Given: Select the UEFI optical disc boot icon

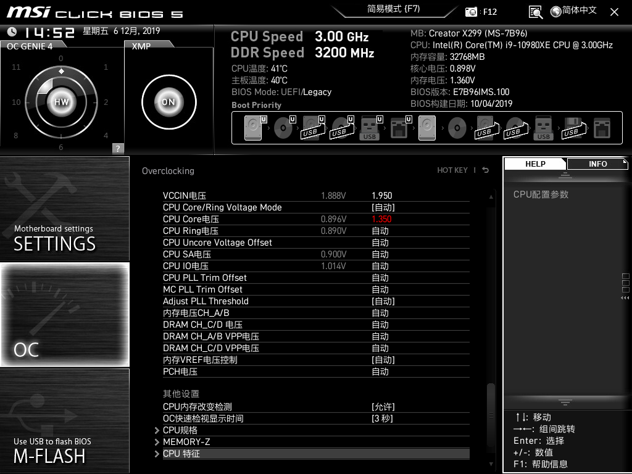Looking at the screenshot, I should coord(284,128).
